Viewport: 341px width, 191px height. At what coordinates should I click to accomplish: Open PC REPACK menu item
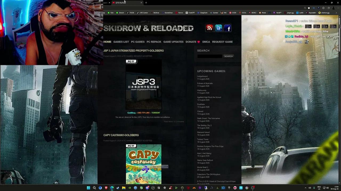(x=154, y=42)
